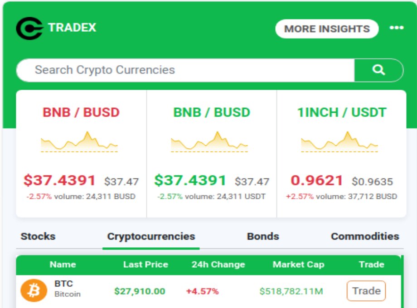Viewport: 417px width, 308px height.
Task: Select the Cryptocurrencies tab
Action: [151, 236]
